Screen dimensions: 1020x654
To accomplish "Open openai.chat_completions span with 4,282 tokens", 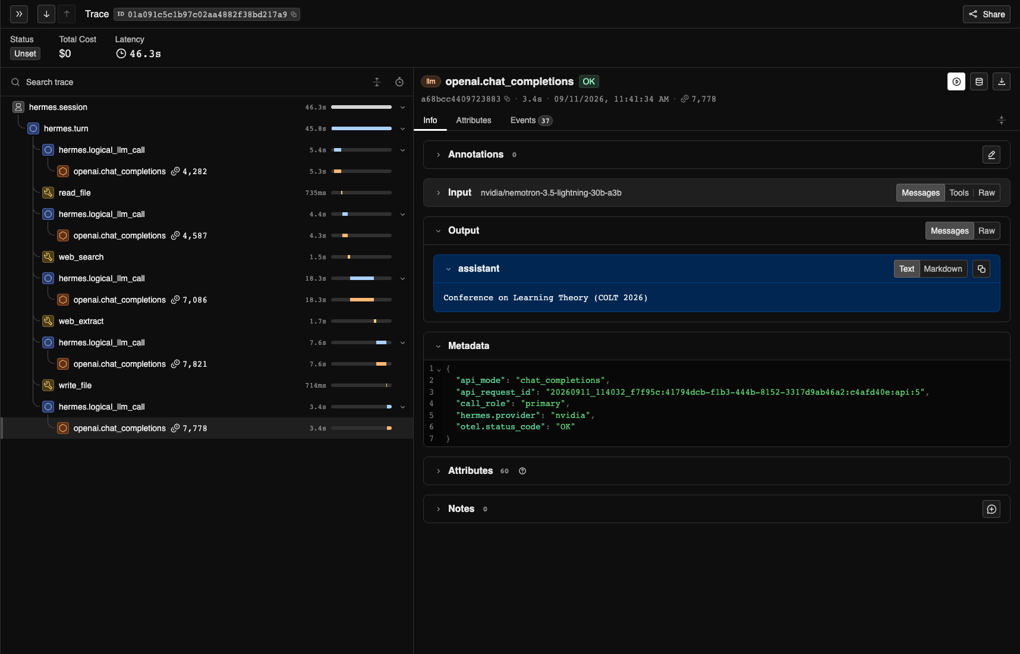I will point(207,171).
